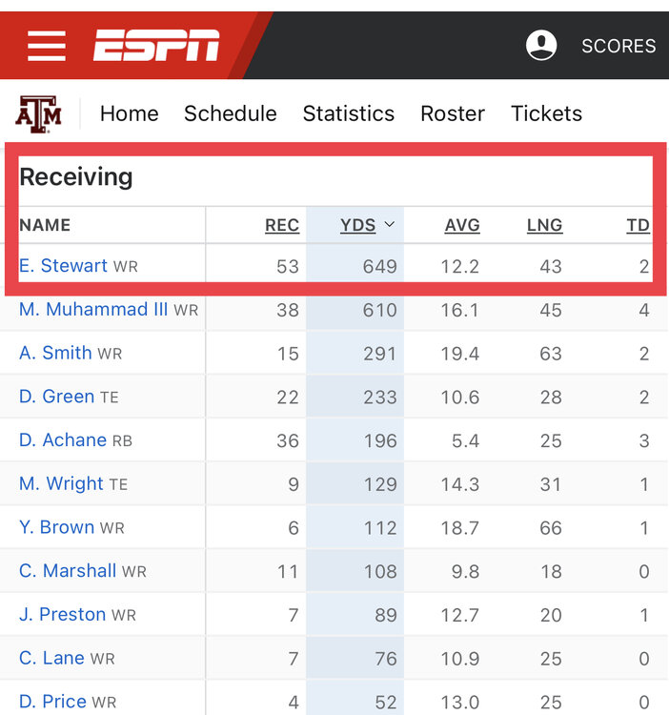The width and height of the screenshot is (669, 715).
Task: Open the hamburger menu icon
Action: pyautogui.click(x=47, y=45)
